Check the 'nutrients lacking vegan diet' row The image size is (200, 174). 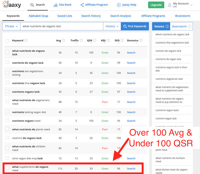pos(7,112)
